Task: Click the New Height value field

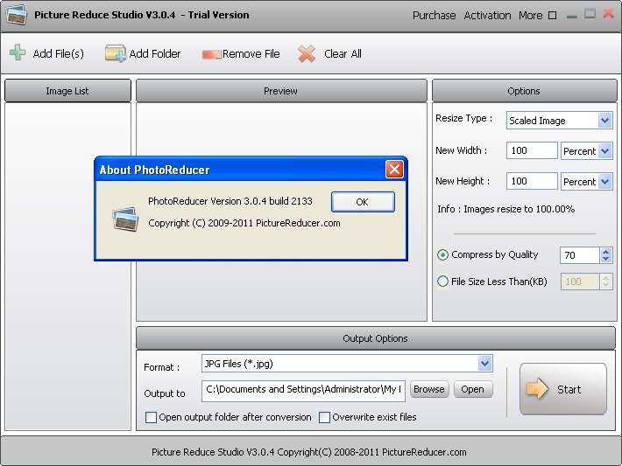Action: (x=532, y=181)
